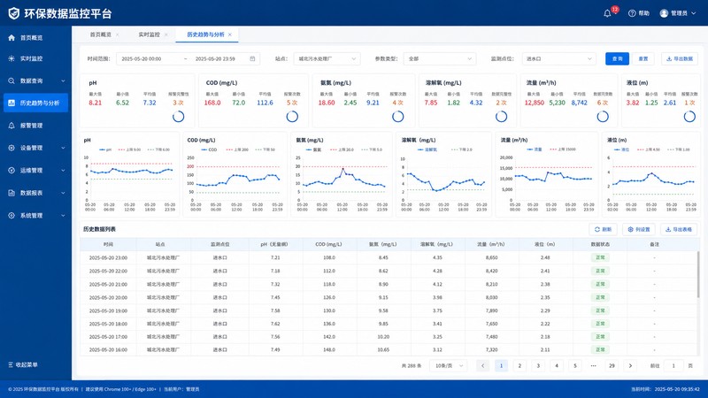
Task: Toggle the COD series legend entry
Action: coord(209,149)
